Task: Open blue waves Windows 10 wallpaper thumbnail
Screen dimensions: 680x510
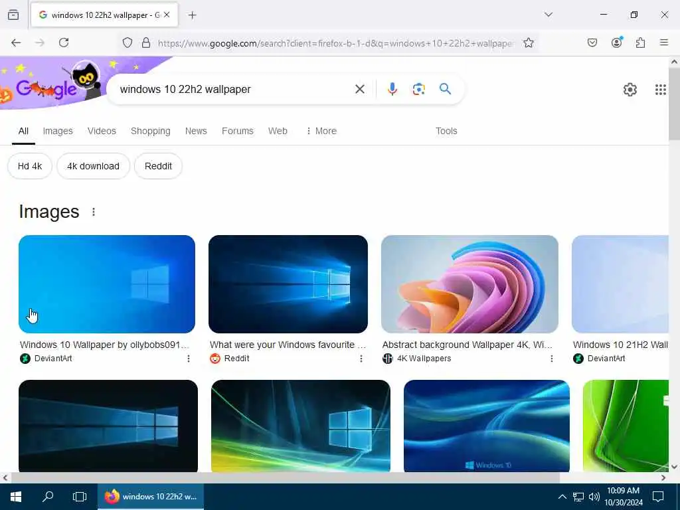Action: tap(487, 426)
